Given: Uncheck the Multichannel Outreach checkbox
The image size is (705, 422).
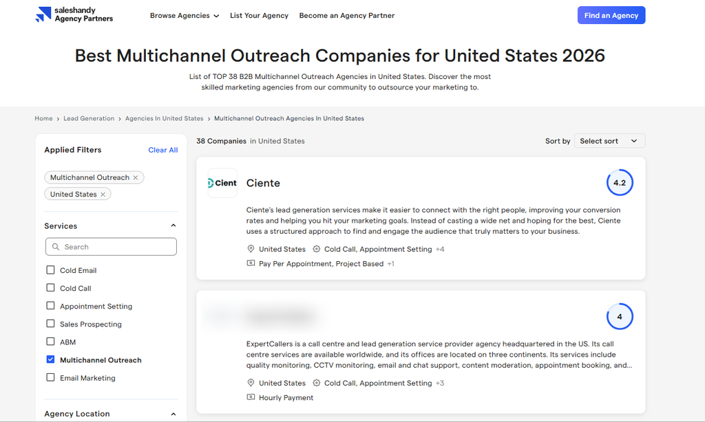Looking at the screenshot, I should coord(50,359).
